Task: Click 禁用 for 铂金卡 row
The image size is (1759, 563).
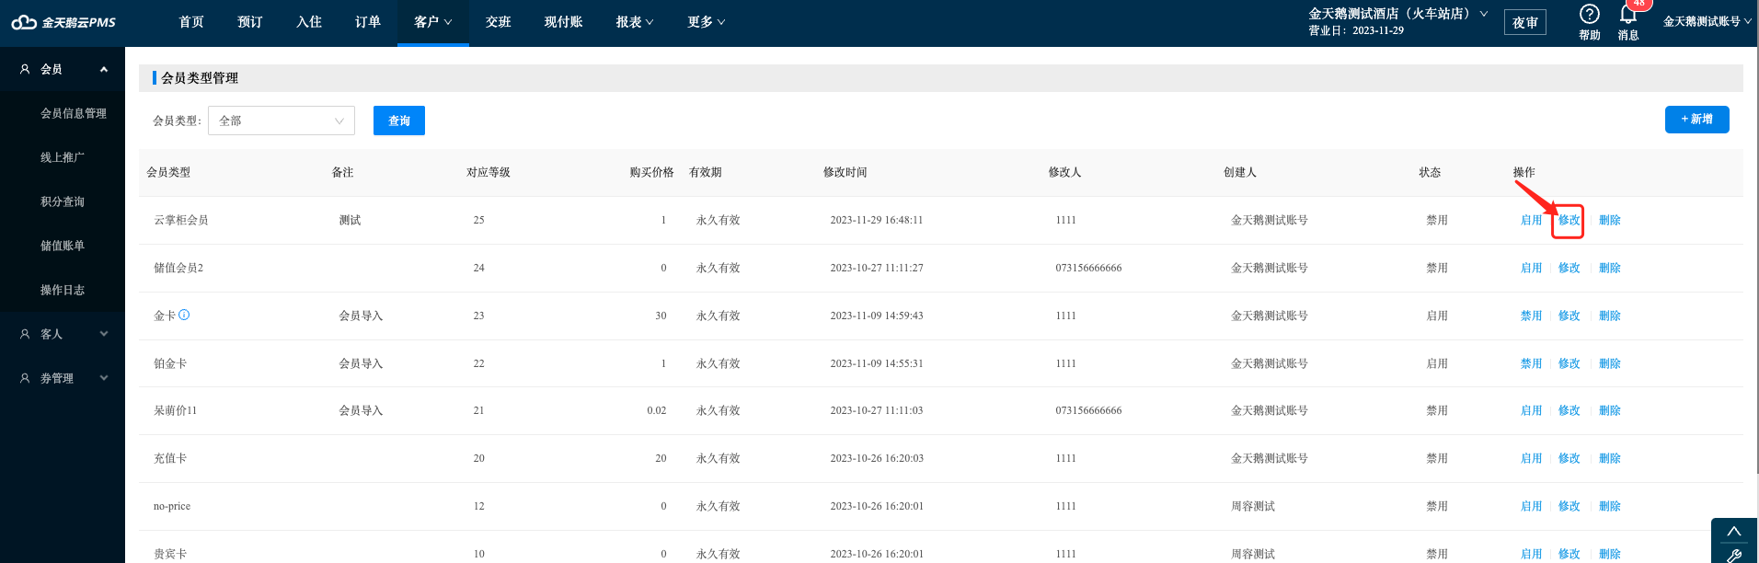Action: click(1531, 363)
